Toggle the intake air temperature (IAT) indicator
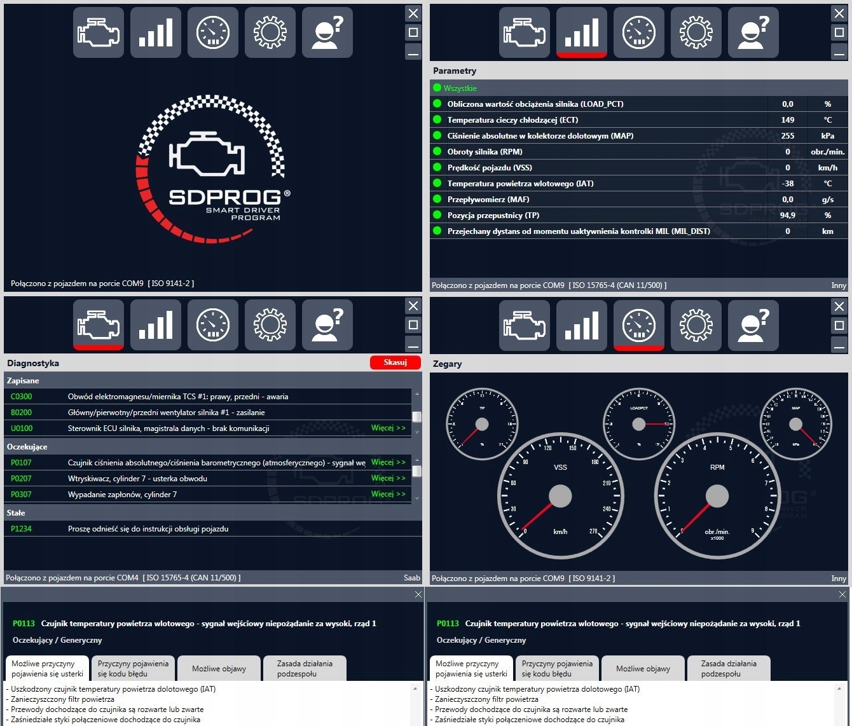852x726 pixels. [437, 183]
